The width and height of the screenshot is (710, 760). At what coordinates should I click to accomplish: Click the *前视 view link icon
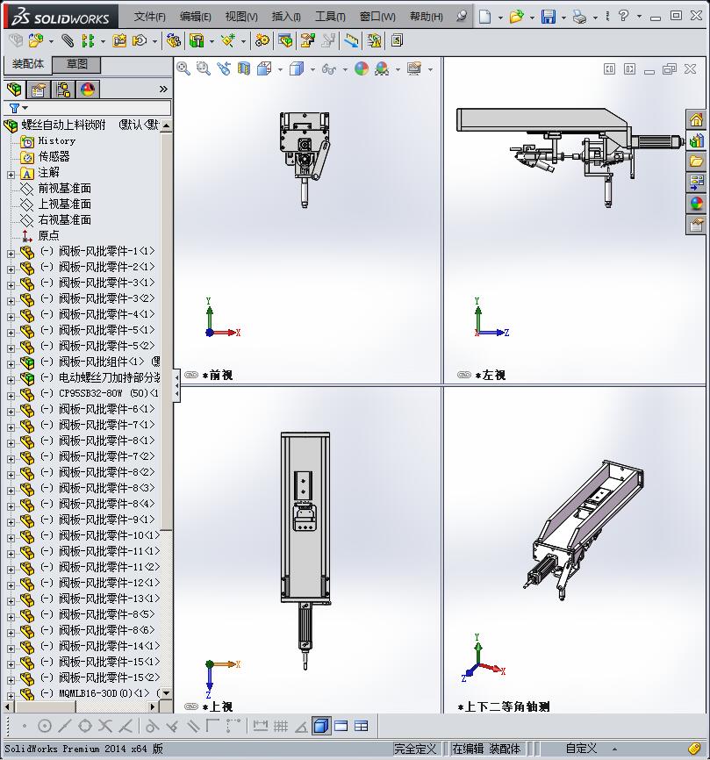191,375
